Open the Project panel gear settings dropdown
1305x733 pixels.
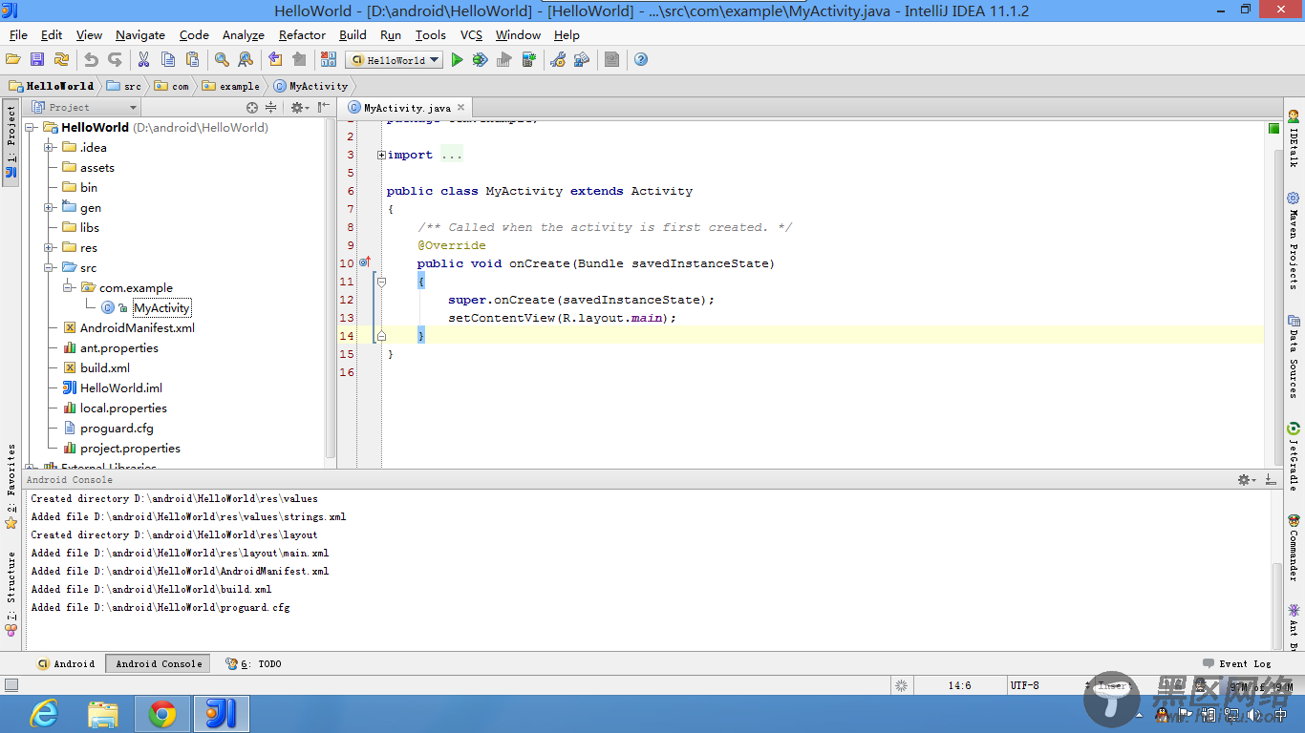click(x=299, y=108)
